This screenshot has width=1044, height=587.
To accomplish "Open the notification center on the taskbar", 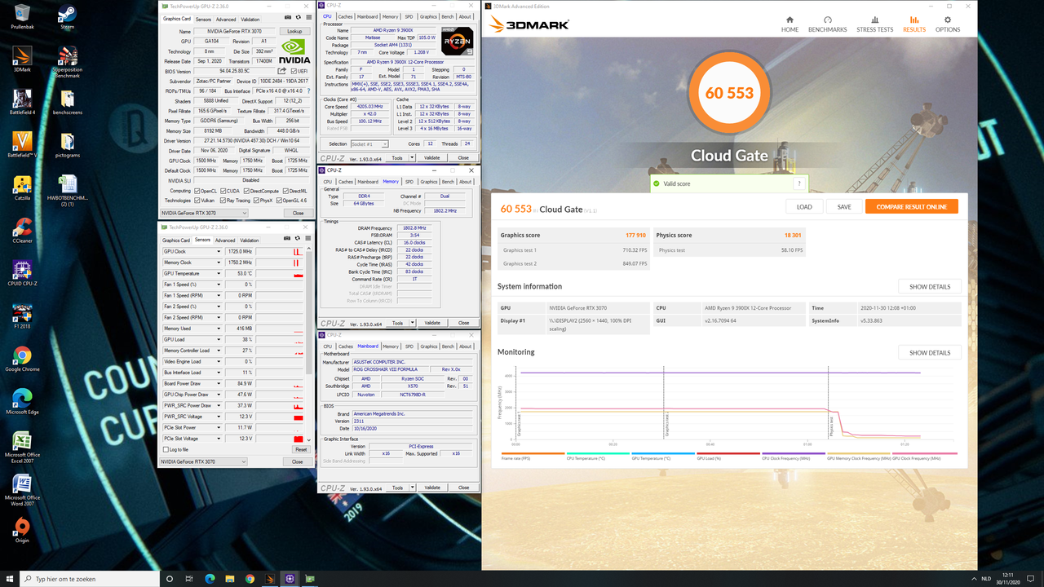I will pos(1031,579).
